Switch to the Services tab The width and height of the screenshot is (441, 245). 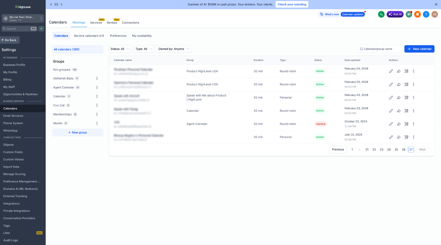coord(96,23)
